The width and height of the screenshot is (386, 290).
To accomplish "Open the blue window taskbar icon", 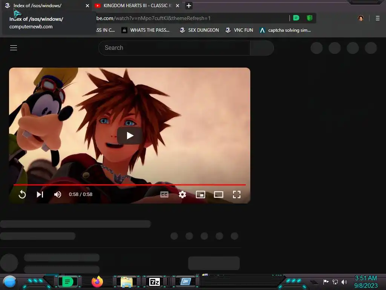I will [185, 281].
